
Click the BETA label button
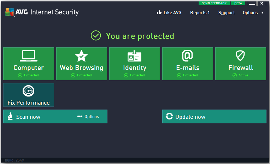click(238, 3)
